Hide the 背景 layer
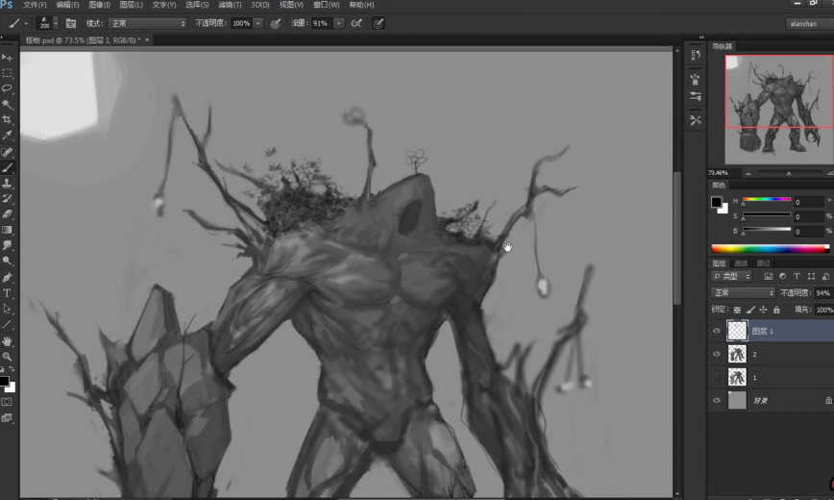 (717, 400)
